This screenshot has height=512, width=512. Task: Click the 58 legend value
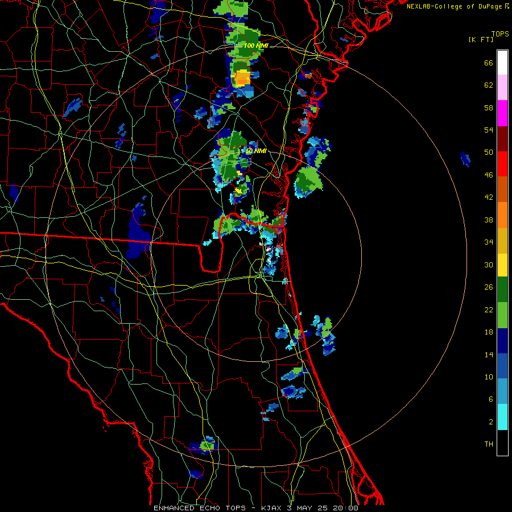coord(489,108)
